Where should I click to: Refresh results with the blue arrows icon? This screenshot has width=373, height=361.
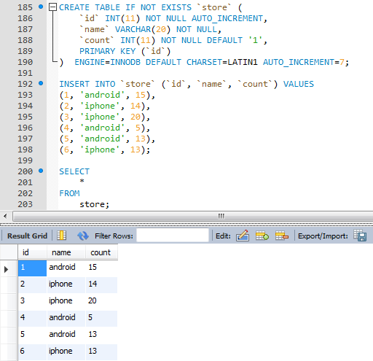click(83, 236)
